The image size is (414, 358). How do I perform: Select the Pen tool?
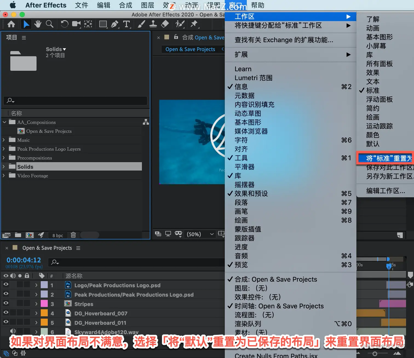coord(115,24)
